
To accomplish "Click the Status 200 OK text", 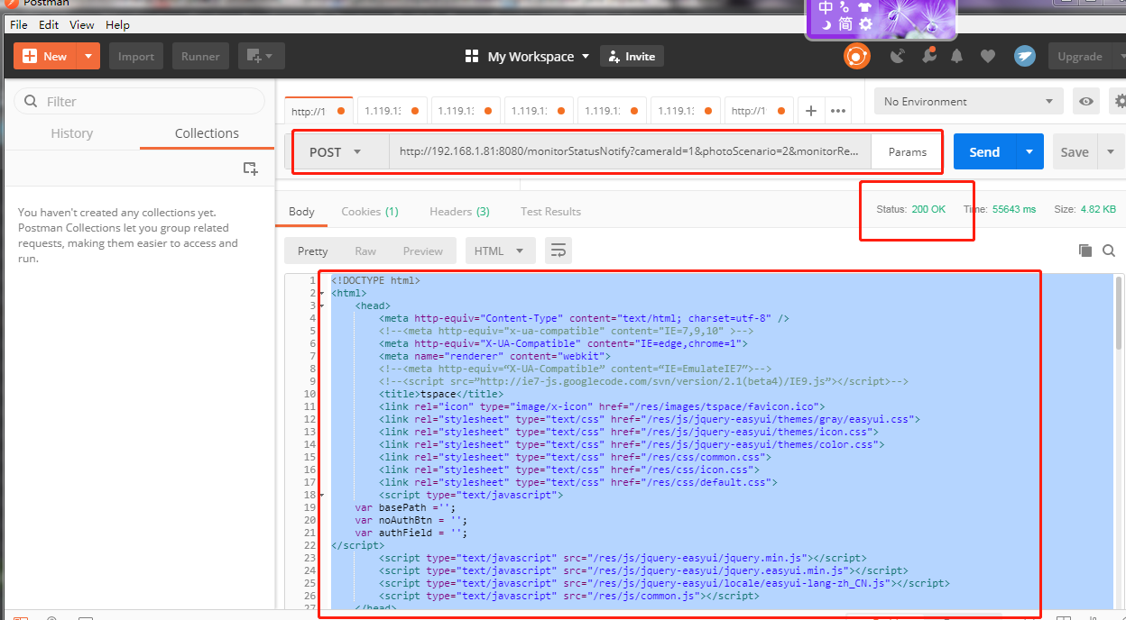I will (x=911, y=209).
